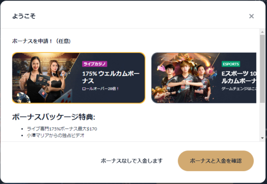Image resolution: width=267 pixels, height=184 pixels.
Task: Click the esports team players image
Action: [185, 78]
